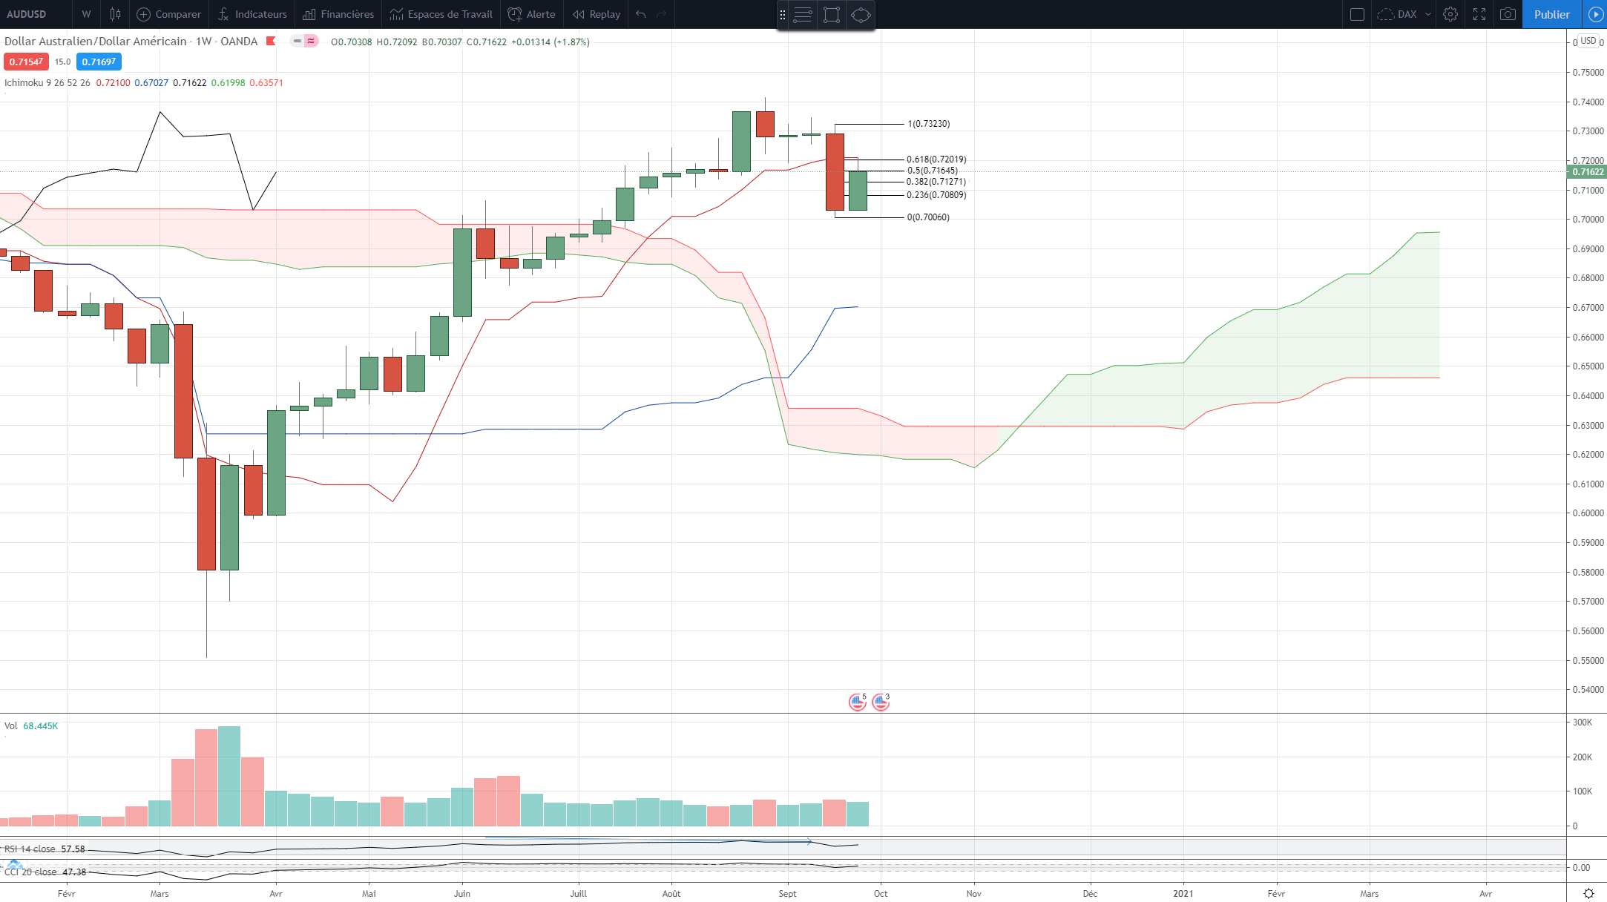Take a chart snapshot with camera
The width and height of the screenshot is (1607, 902).
1508,14
